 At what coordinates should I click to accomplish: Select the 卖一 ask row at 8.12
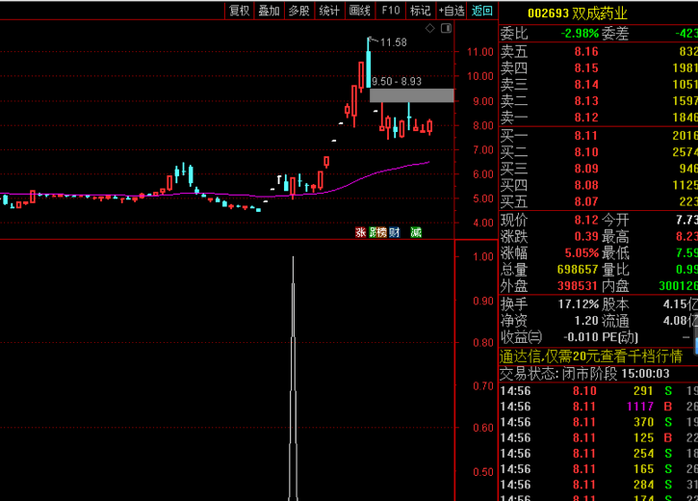pos(598,118)
